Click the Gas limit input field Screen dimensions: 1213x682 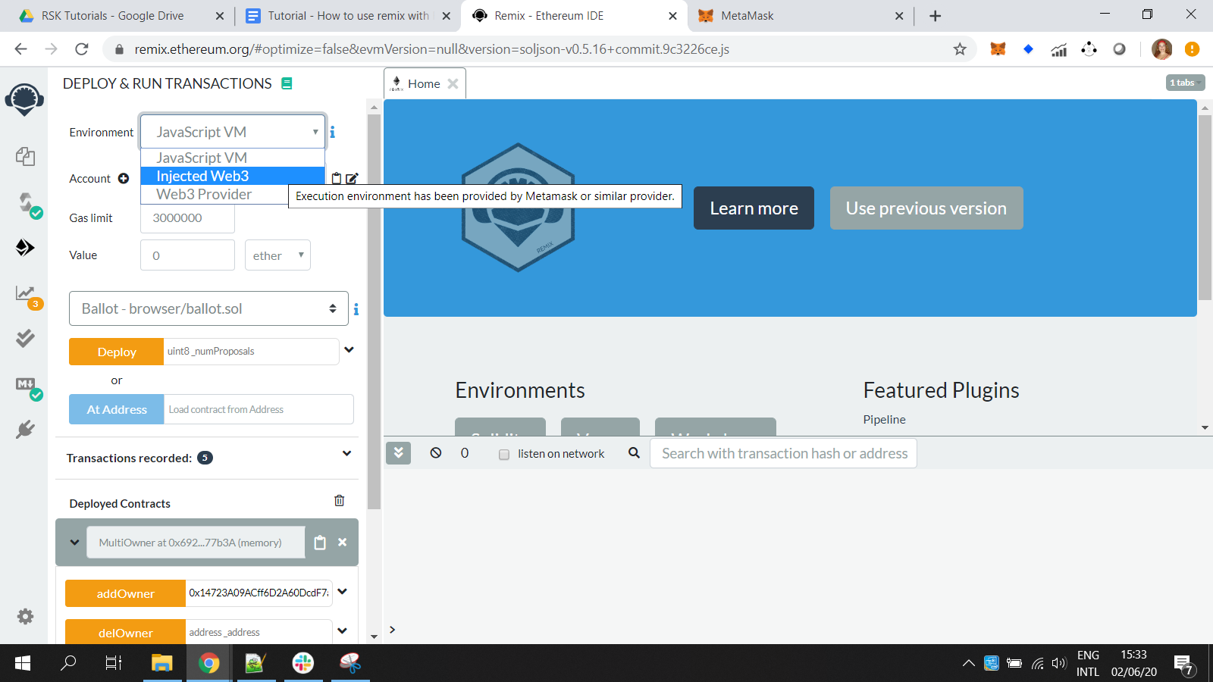(188, 218)
